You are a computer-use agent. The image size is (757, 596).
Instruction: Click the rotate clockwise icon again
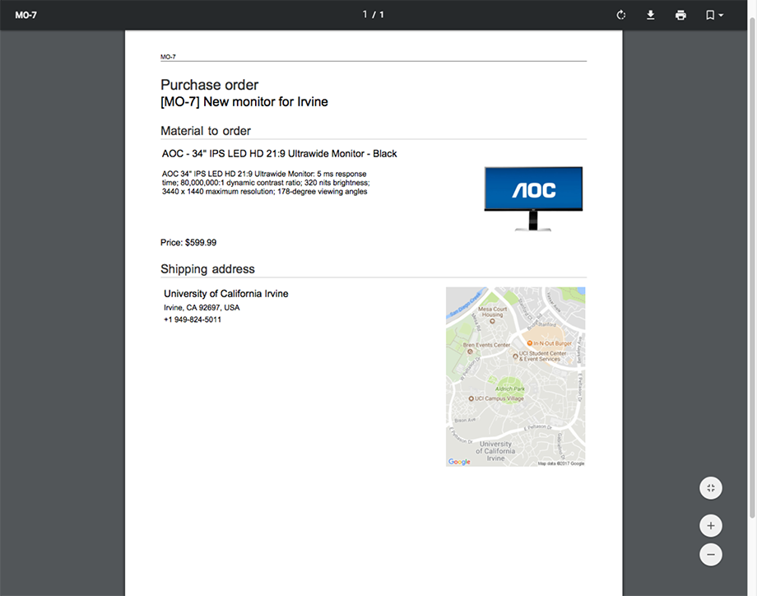click(620, 14)
